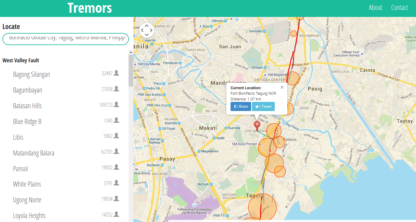Tweet the current location
The height and width of the screenshot is (222, 416).
click(x=263, y=106)
